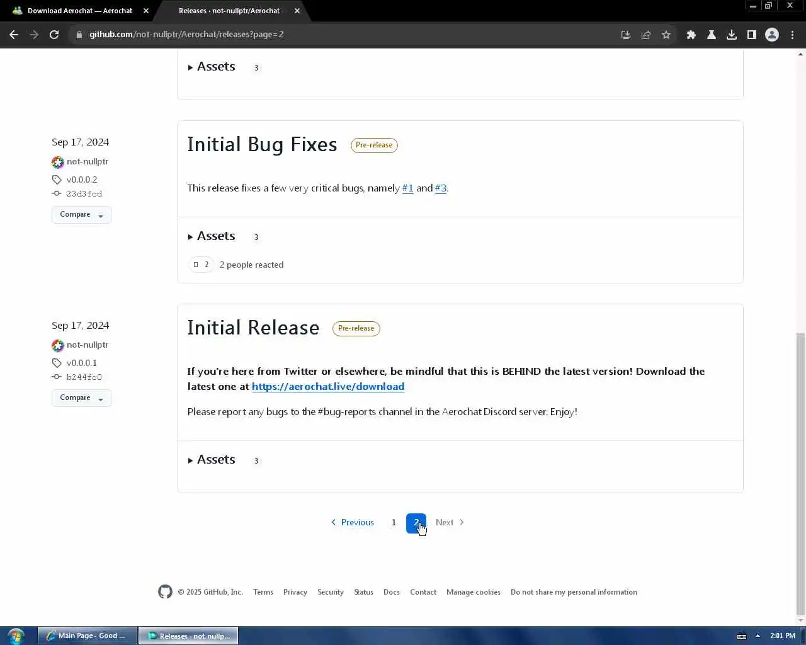This screenshot has width=806, height=645.
Task: Open Main Page taskbar window
Action: (86, 636)
